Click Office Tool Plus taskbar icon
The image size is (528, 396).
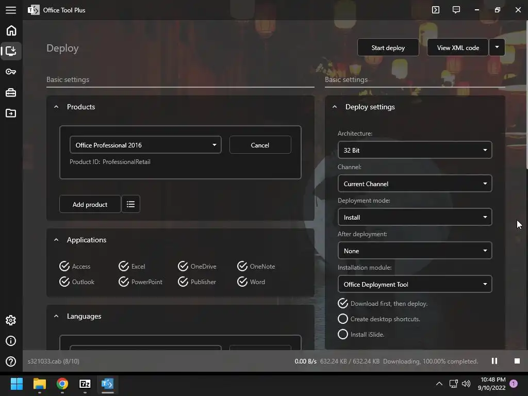[x=108, y=384]
